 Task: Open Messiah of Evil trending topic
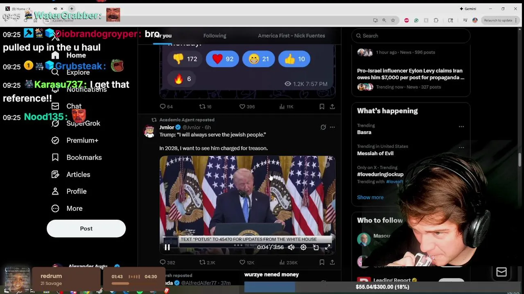(375, 154)
